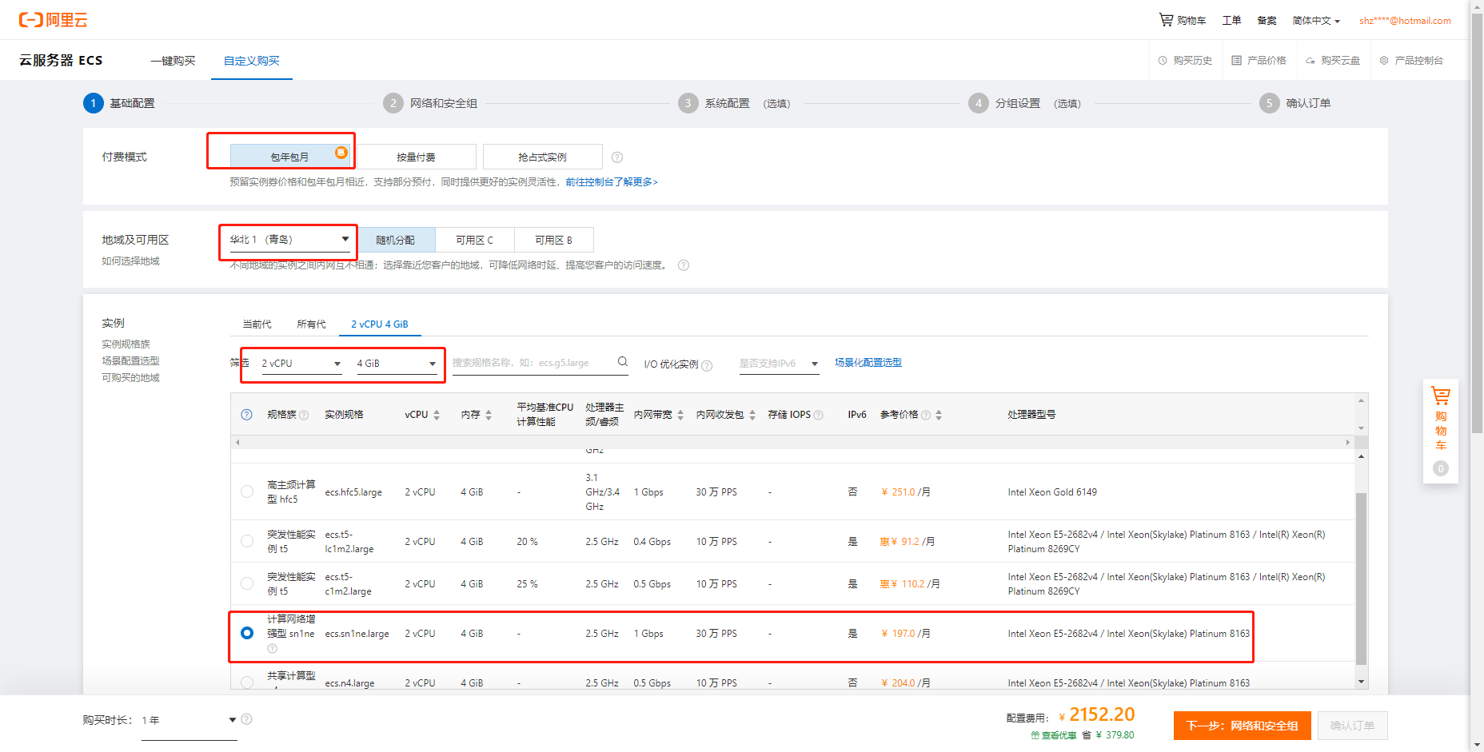Viewport: 1484px width, 752px height.
Task: Open 购买历史 purchase history
Action: click(x=1185, y=61)
